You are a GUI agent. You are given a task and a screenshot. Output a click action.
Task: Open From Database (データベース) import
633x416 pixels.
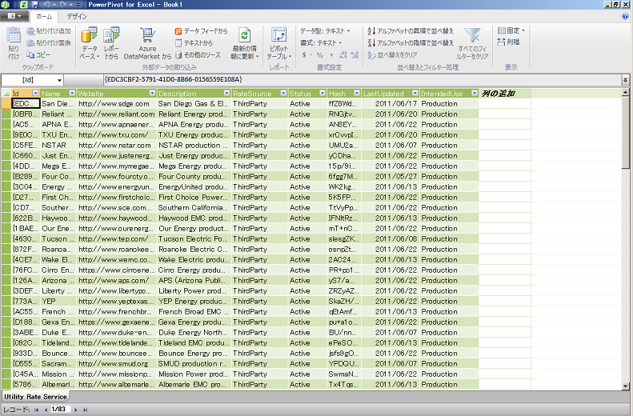click(x=89, y=43)
